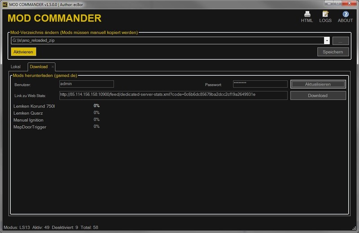Click into the Passwort field
The width and height of the screenshot is (359, 233).
[260, 84]
